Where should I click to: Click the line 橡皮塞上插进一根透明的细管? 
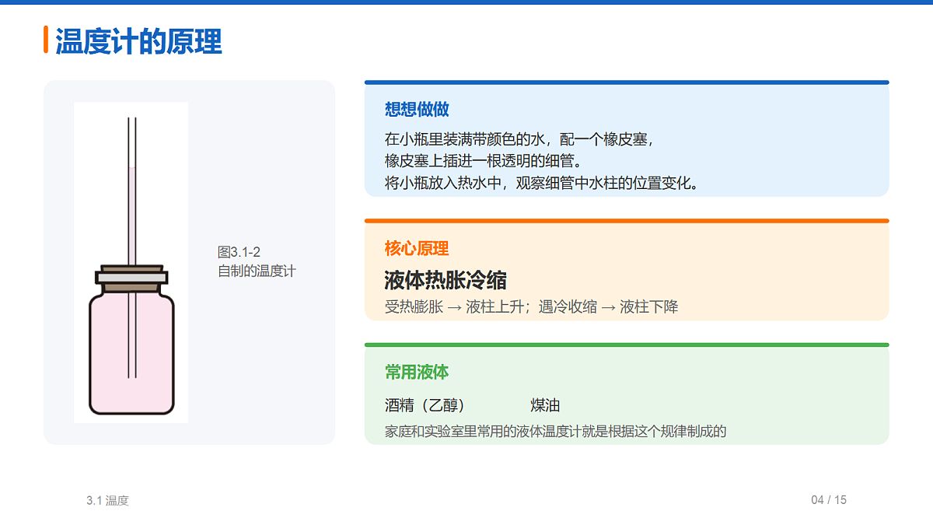tap(484, 161)
